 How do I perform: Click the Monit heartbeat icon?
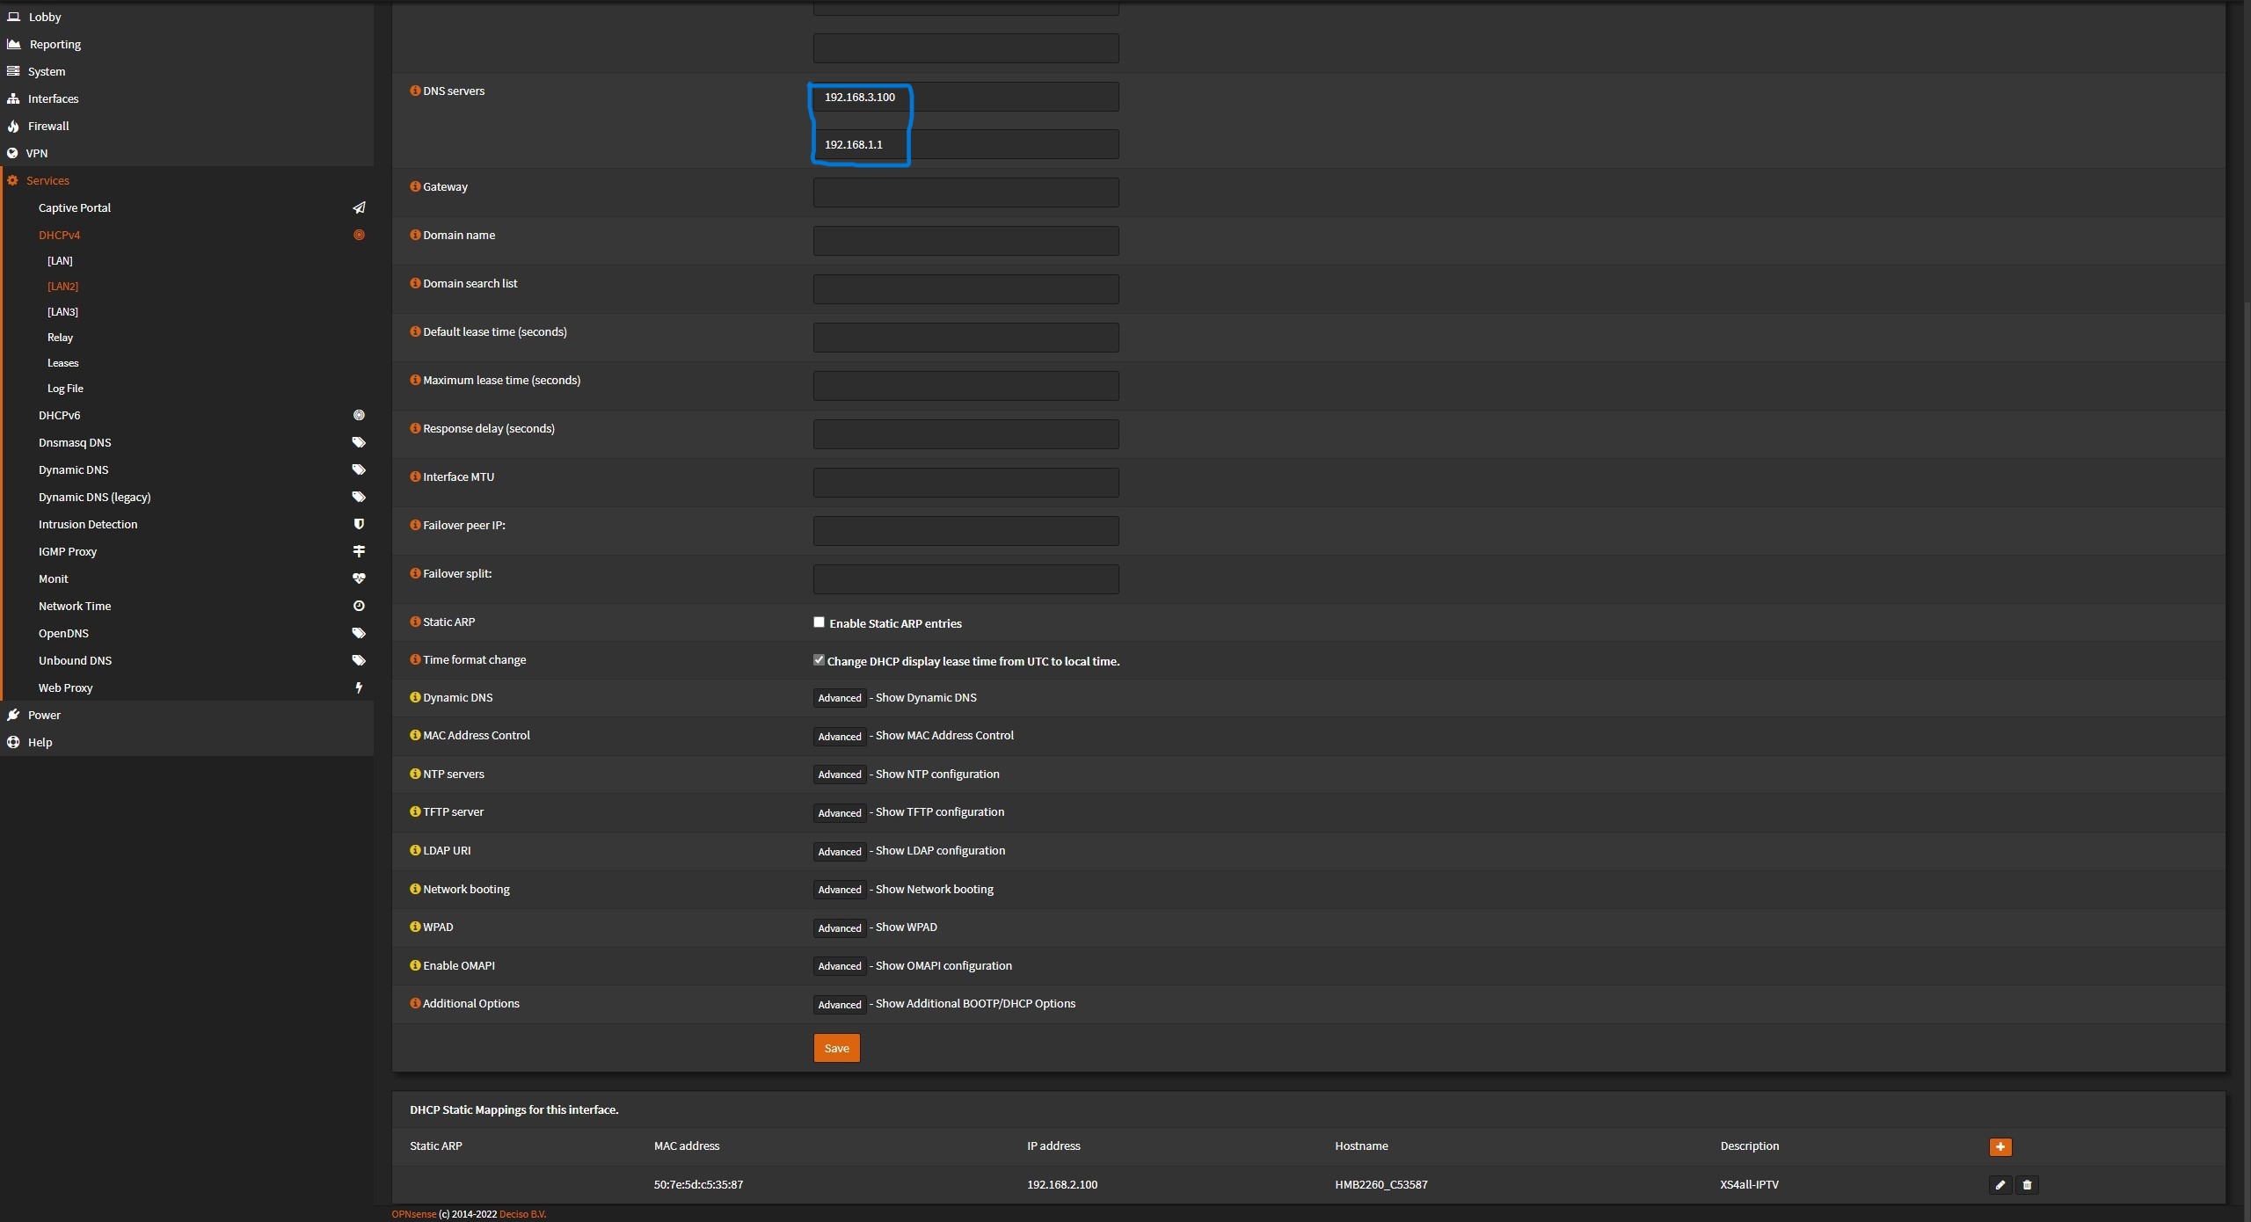(x=359, y=578)
